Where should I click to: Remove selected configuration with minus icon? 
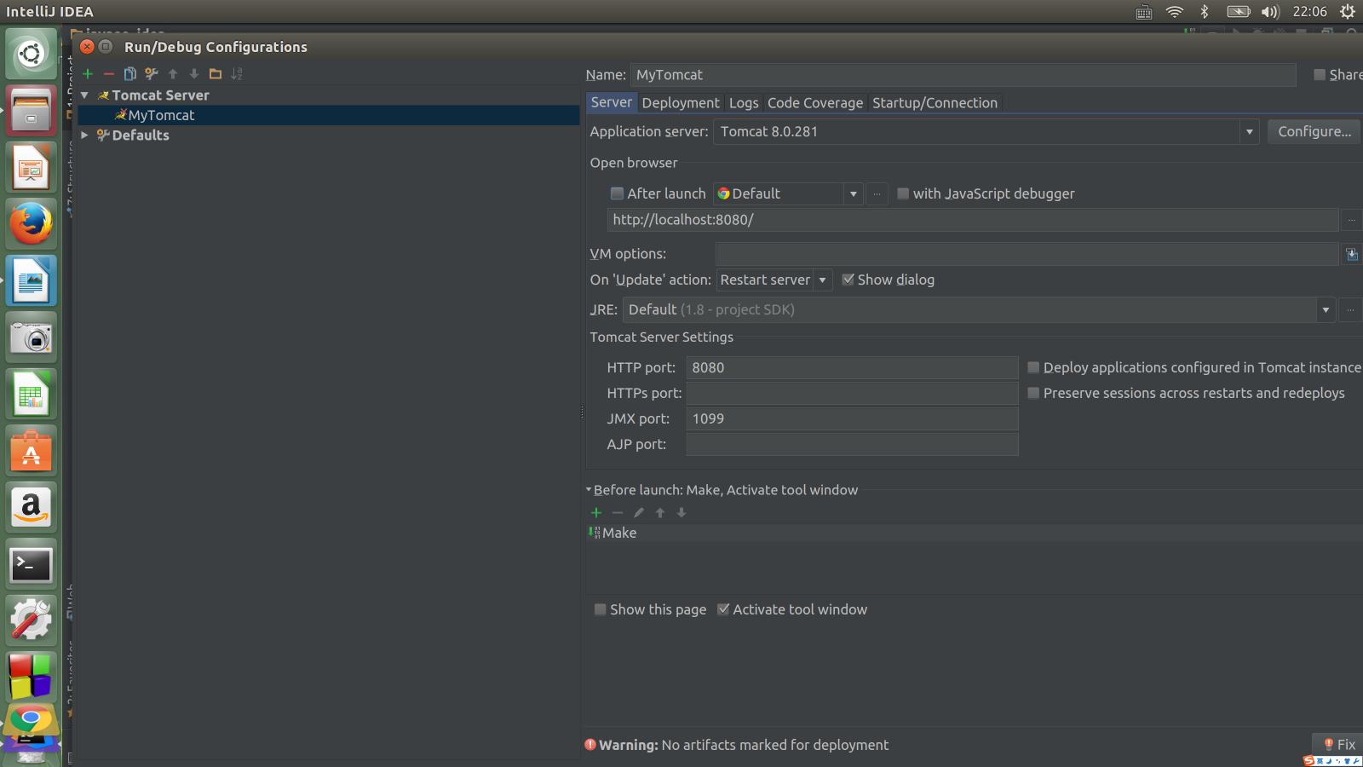coord(109,74)
